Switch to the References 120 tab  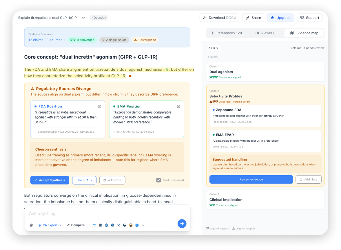click(x=226, y=33)
